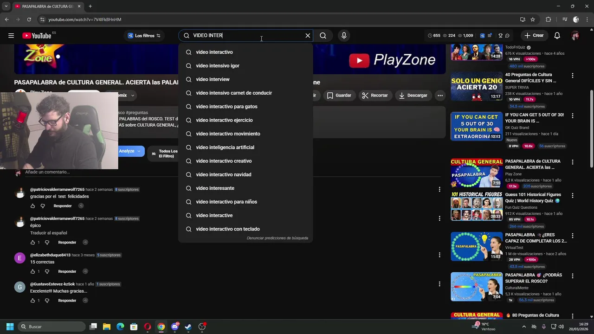Choose suggestion "video interactive"
This screenshot has height=334, width=594.
245,215
